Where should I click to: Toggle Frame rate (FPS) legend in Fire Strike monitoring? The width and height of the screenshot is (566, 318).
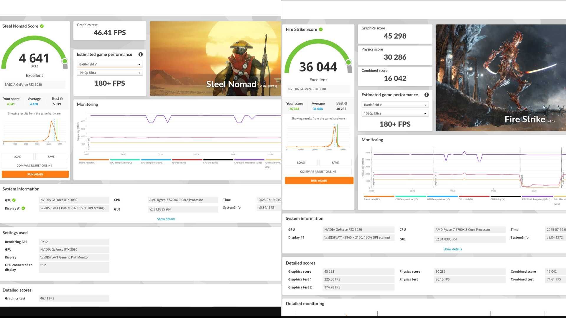pyautogui.click(x=379, y=198)
